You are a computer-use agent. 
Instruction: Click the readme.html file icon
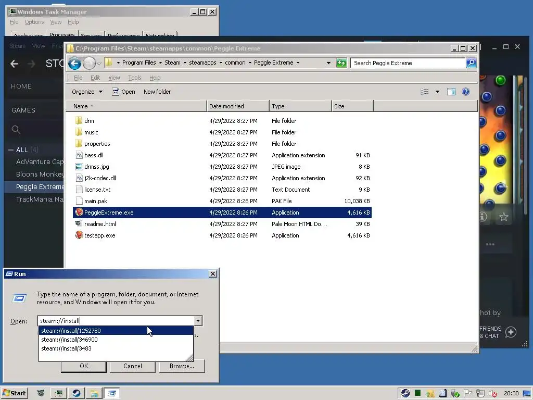pyautogui.click(x=79, y=224)
